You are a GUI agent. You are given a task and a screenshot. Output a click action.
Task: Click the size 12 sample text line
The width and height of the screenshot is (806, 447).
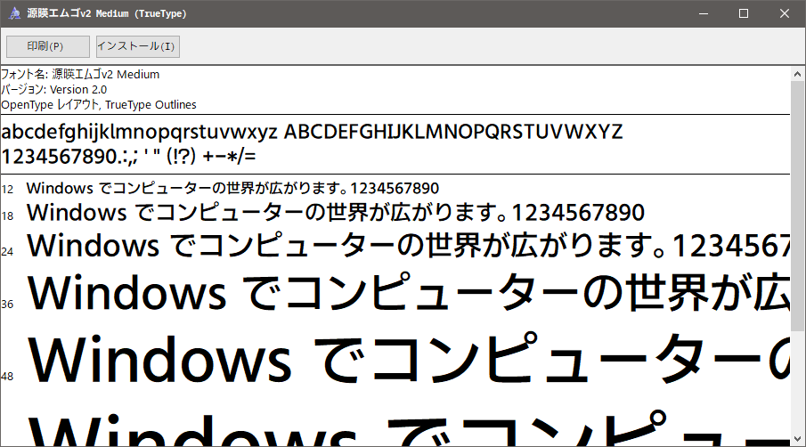point(232,188)
